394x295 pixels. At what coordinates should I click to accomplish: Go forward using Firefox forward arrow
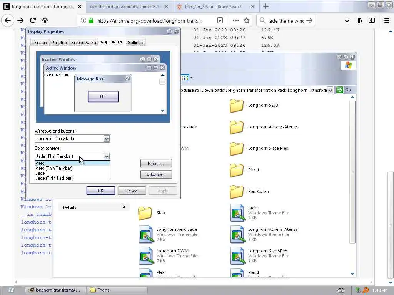pos(20,21)
